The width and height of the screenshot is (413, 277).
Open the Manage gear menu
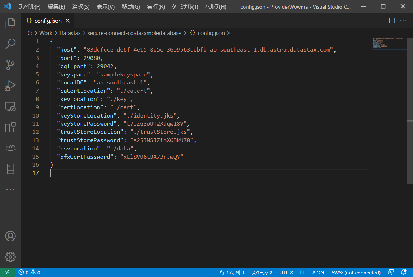pos(10,257)
